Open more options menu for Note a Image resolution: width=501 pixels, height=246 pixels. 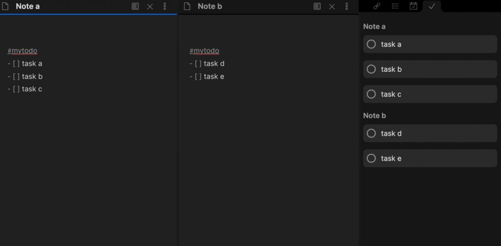[x=164, y=6]
